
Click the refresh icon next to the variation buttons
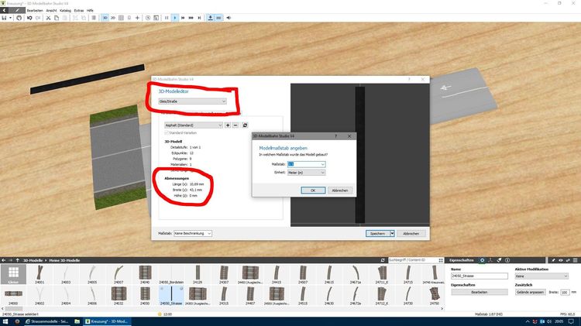(245, 125)
